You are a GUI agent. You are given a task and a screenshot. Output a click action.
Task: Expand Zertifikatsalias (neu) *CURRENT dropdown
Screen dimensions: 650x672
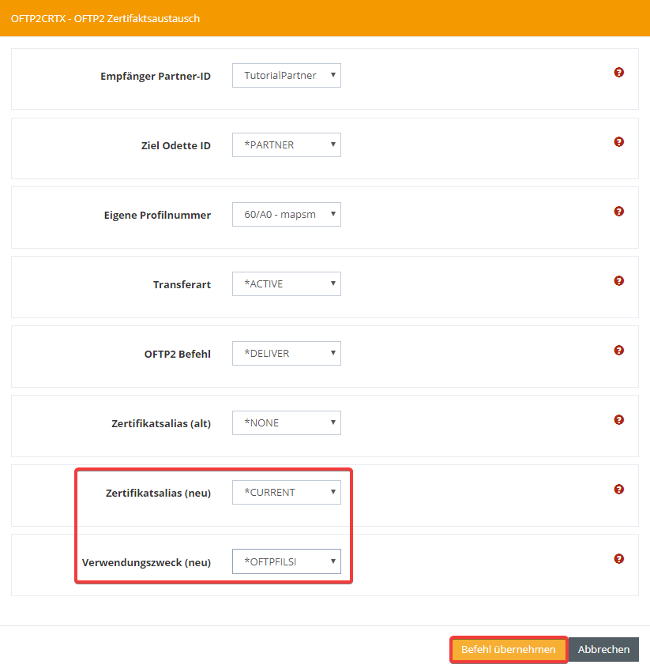(286, 493)
